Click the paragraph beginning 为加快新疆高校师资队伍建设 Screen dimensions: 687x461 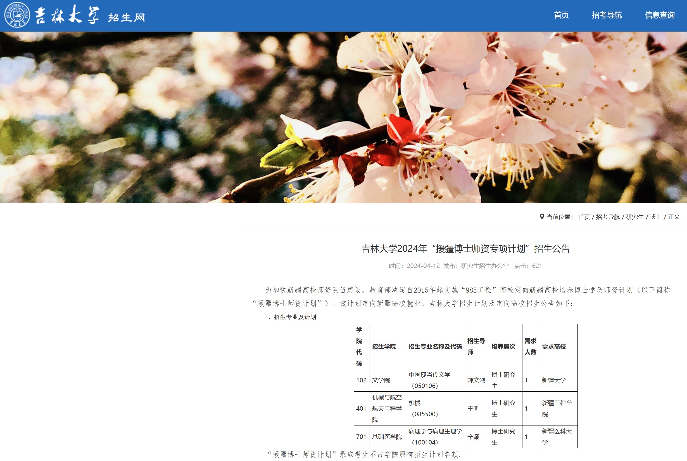pyautogui.click(x=462, y=297)
